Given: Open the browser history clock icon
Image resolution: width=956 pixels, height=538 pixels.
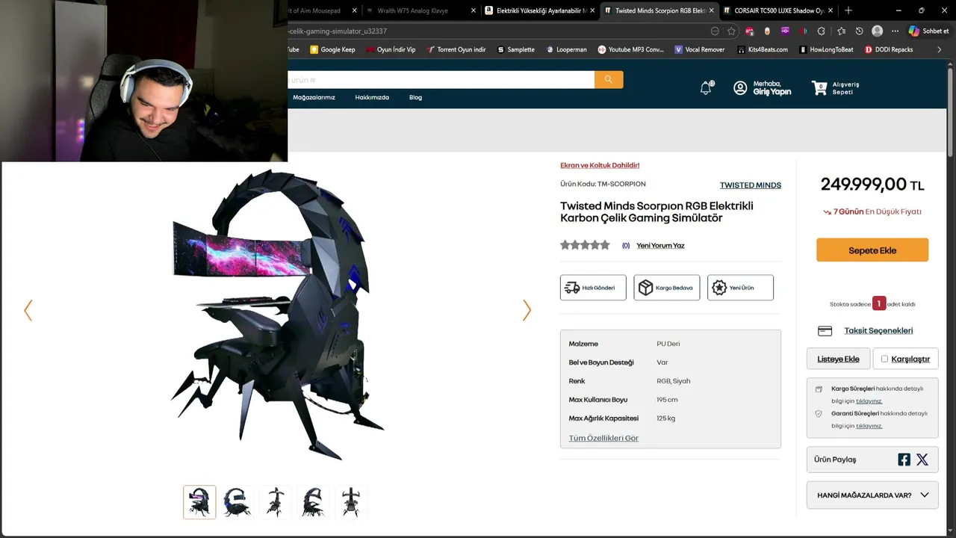Looking at the screenshot, I should pyautogui.click(x=860, y=31).
